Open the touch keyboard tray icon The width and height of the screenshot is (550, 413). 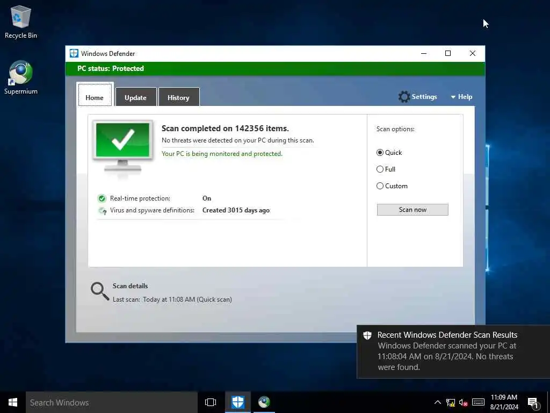tap(478, 402)
